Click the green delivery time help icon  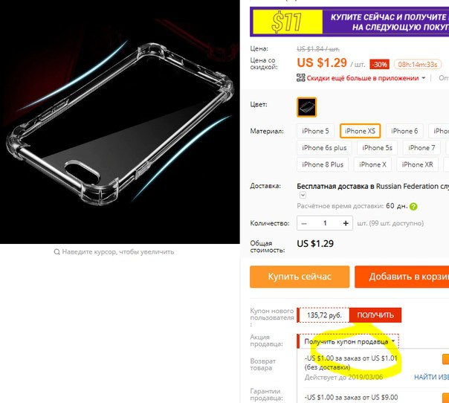click(413, 207)
